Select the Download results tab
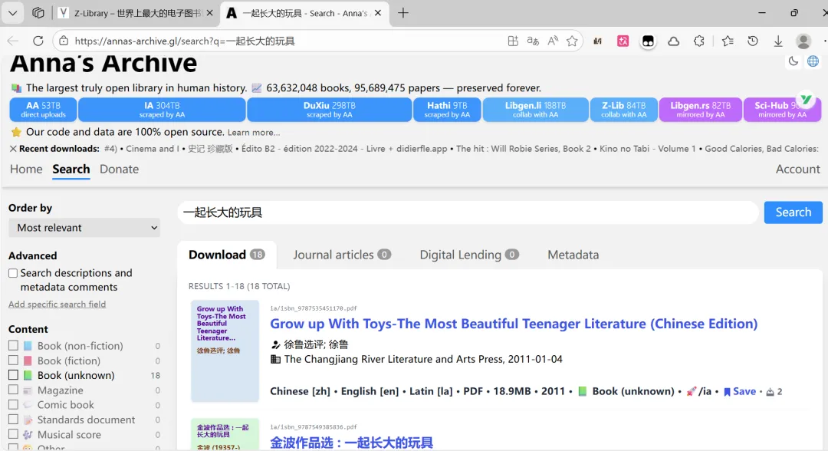Screen dimensions: 828x451 tap(226, 255)
